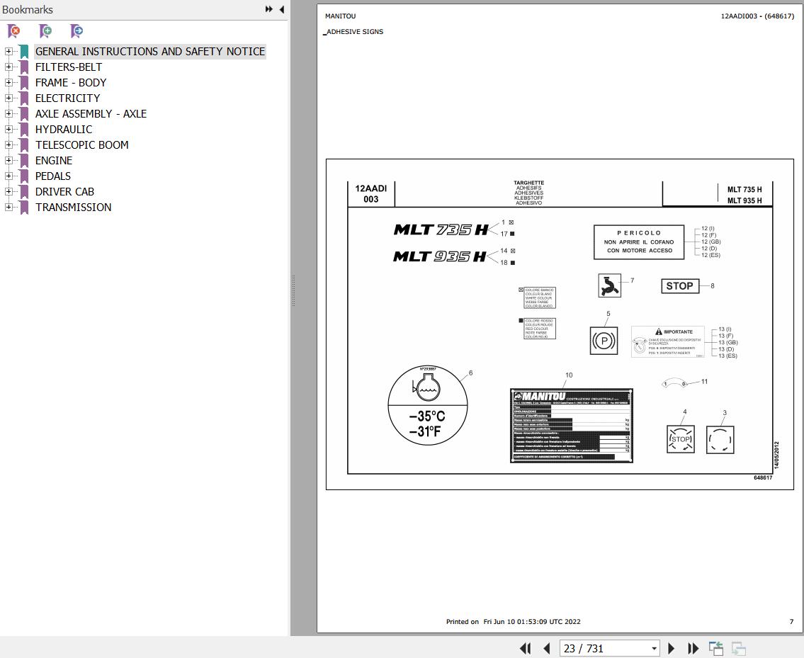Expand the ENGINE bookmark node

[9, 160]
